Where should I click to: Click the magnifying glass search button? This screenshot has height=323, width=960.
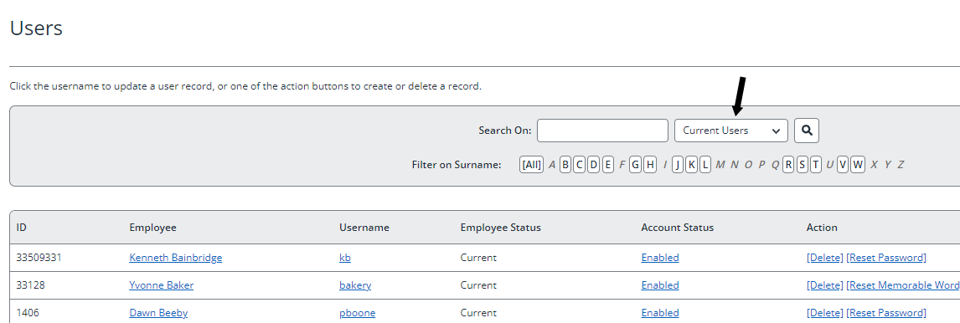807,131
